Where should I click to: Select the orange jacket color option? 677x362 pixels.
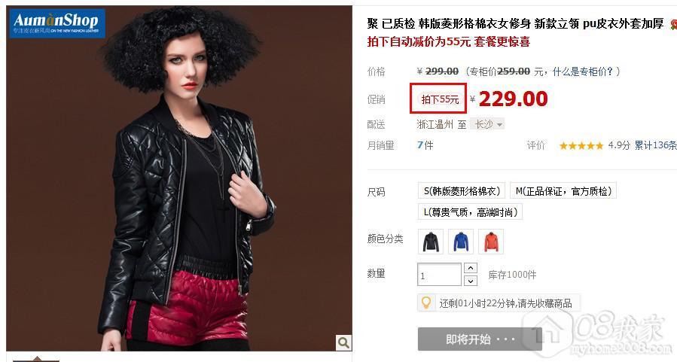point(491,241)
